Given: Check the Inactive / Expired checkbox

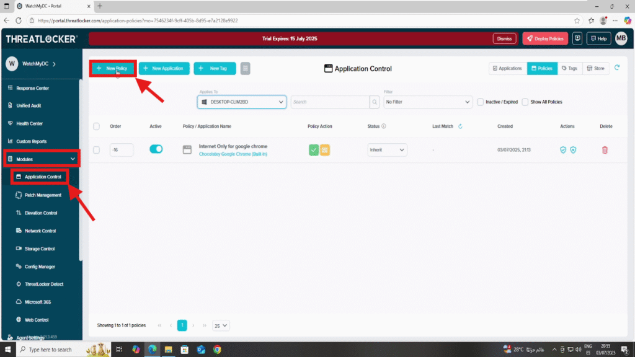Looking at the screenshot, I should click(x=481, y=102).
